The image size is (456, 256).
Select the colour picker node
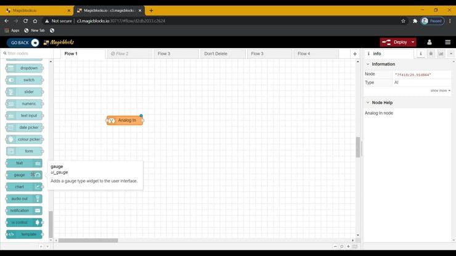click(24, 139)
